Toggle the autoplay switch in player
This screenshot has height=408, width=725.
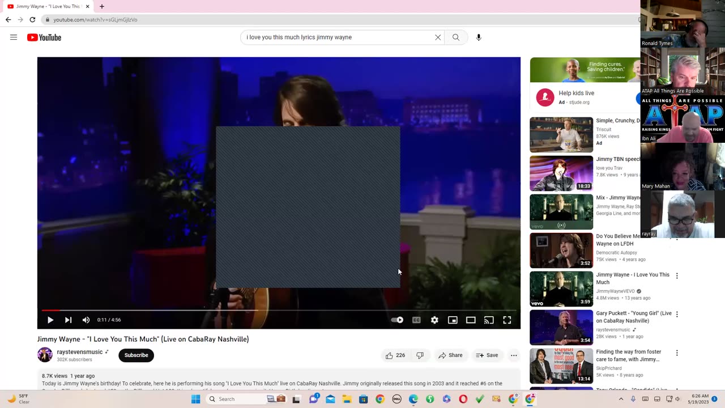pos(397,320)
